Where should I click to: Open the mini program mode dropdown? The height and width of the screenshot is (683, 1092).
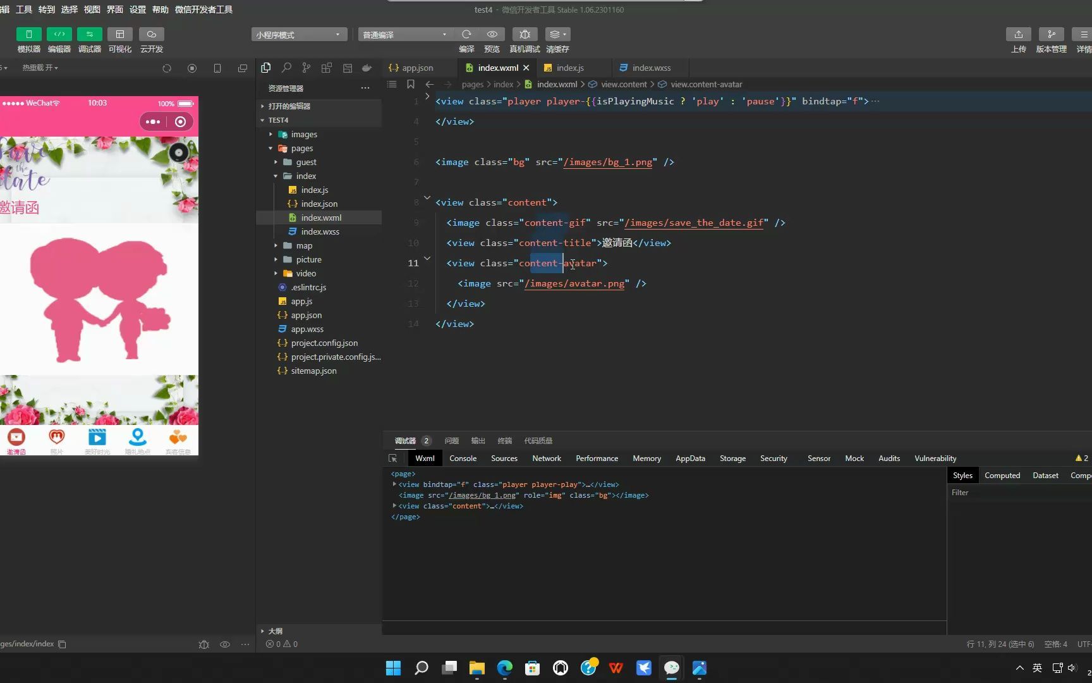pyautogui.click(x=299, y=35)
